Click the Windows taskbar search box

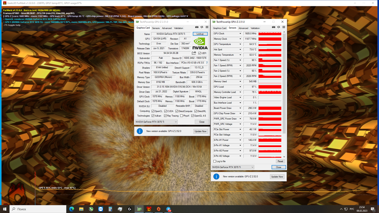coord(38,209)
